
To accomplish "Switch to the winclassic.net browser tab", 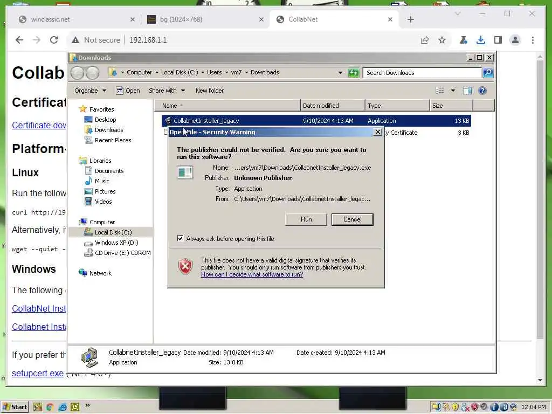I will click(75, 19).
